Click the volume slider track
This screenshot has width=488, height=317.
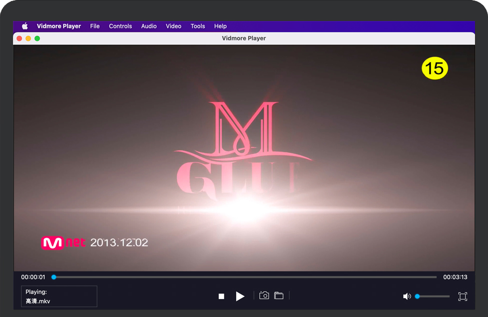[x=433, y=296]
